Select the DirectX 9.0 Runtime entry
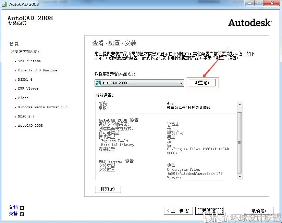The height and width of the screenshot is (223, 282). 38,70
